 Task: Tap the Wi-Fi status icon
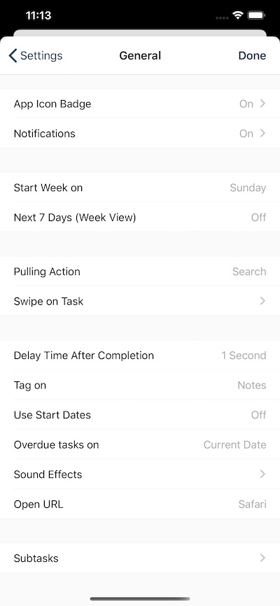click(x=237, y=15)
